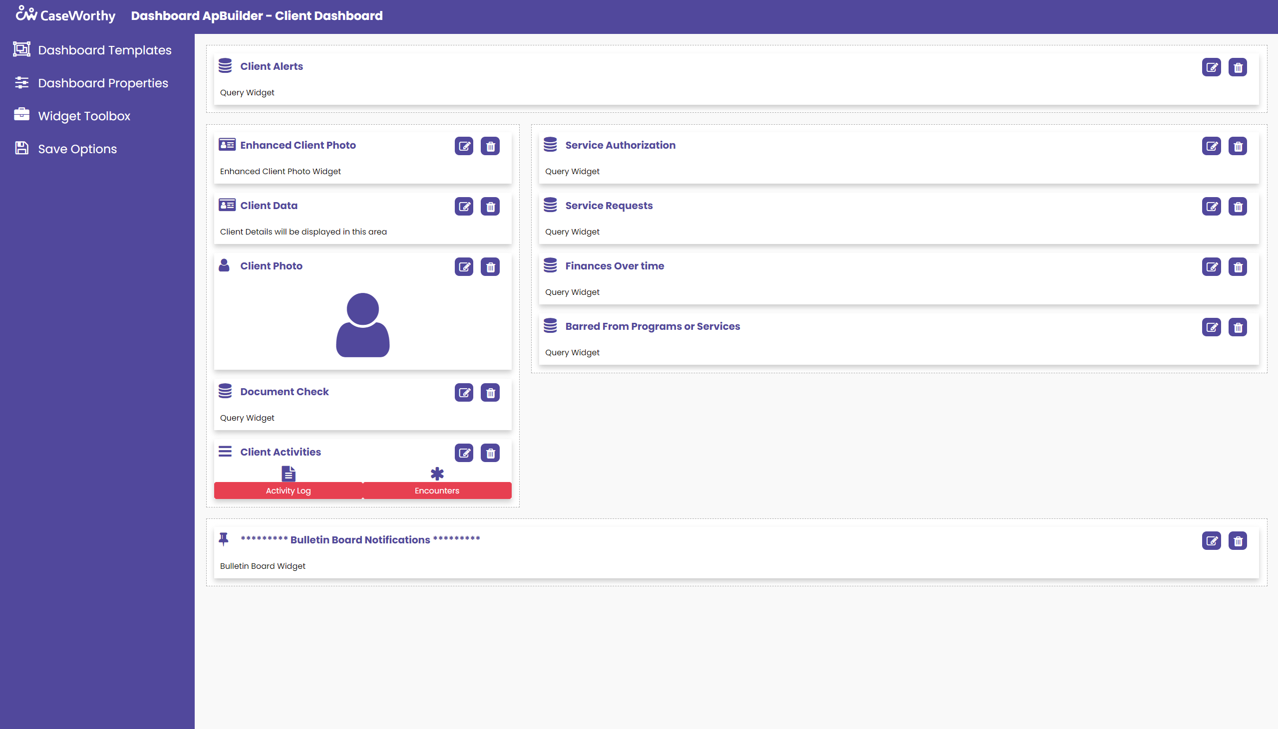Open Dashboard Properties menu

(x=103, y=83)
